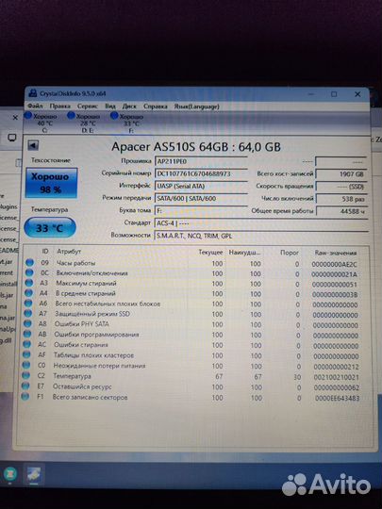Click the CrystalDiskInfo title bar app icon

click(32, 93)
